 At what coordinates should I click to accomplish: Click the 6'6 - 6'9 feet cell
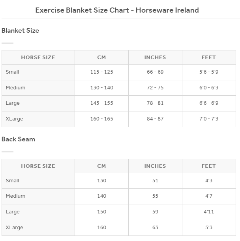(209, 103)
